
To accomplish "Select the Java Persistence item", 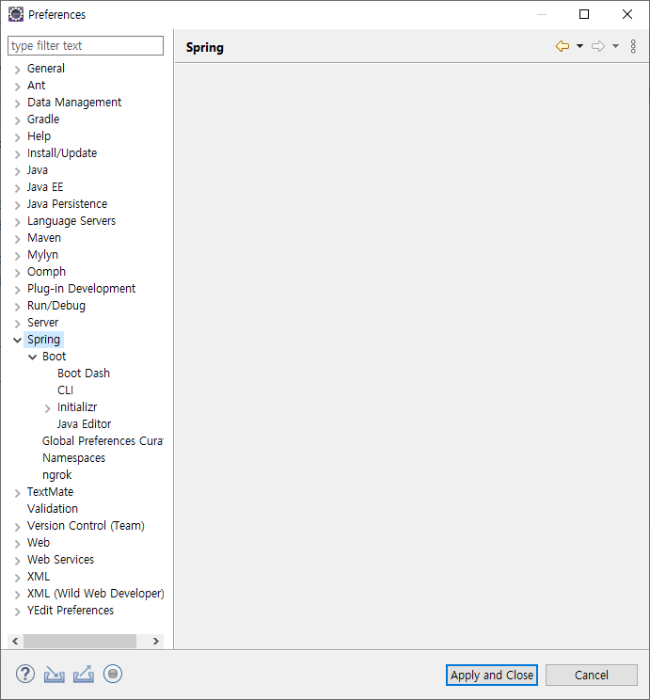I will click(67, 204).
